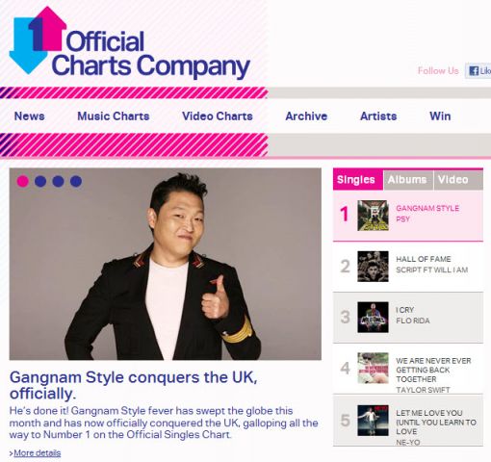The image size is (491, 462).
Task: Open the I Cry Flo Rida cover thumbnail
Action: coord(373,317)
